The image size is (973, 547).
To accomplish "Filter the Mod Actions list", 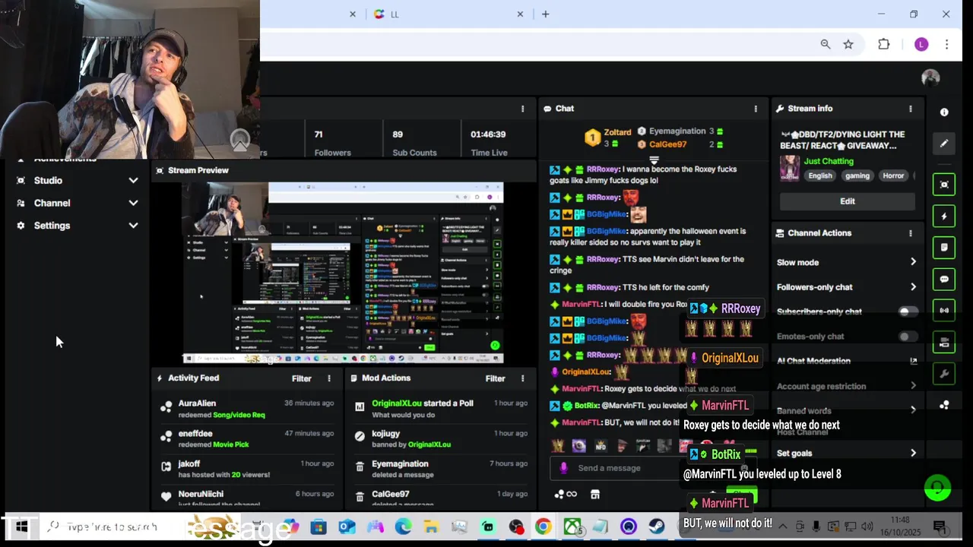I will tap(495, 378).
